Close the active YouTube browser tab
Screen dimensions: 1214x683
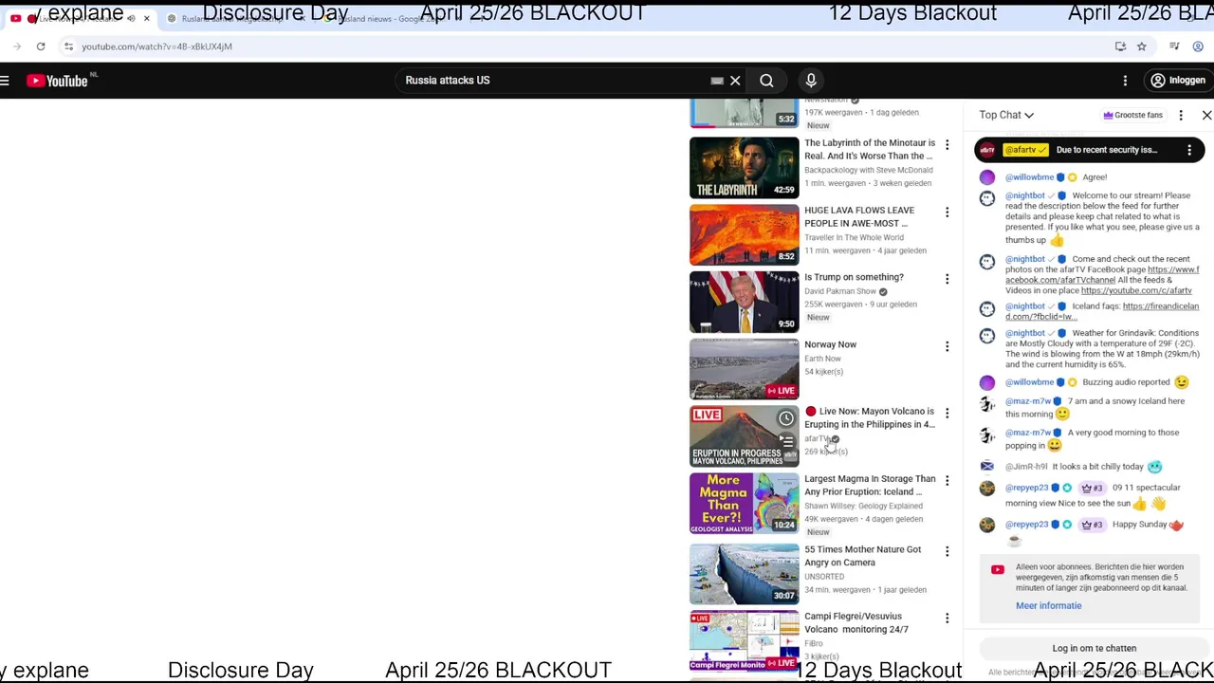tap(147, 18)
